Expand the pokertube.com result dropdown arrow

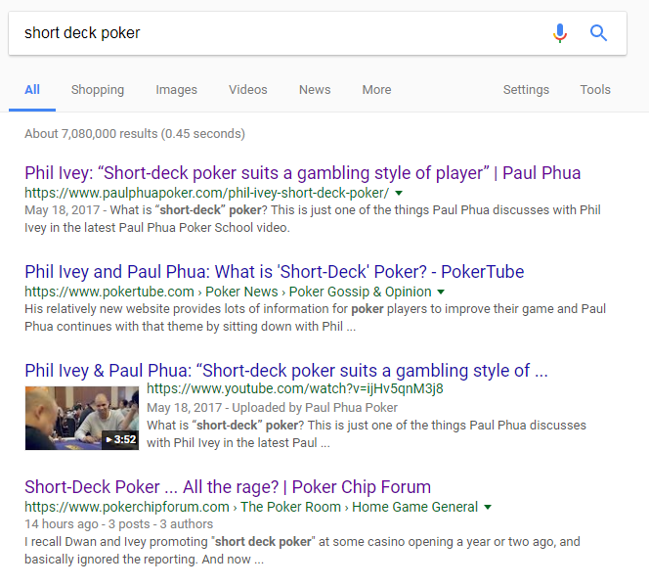[x=441, y=292]
